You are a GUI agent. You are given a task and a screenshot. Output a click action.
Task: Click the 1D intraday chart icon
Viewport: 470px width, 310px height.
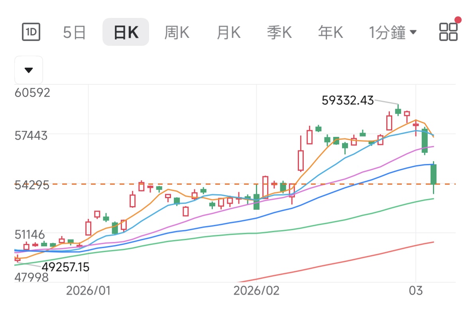[31, 32]
